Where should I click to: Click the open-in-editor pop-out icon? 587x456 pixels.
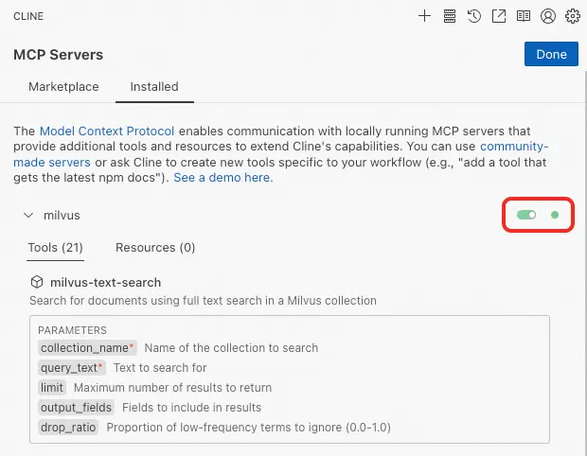[x=499, y=16]
